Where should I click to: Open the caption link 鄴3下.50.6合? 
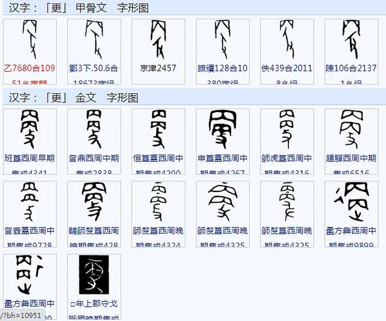[94, 68]
